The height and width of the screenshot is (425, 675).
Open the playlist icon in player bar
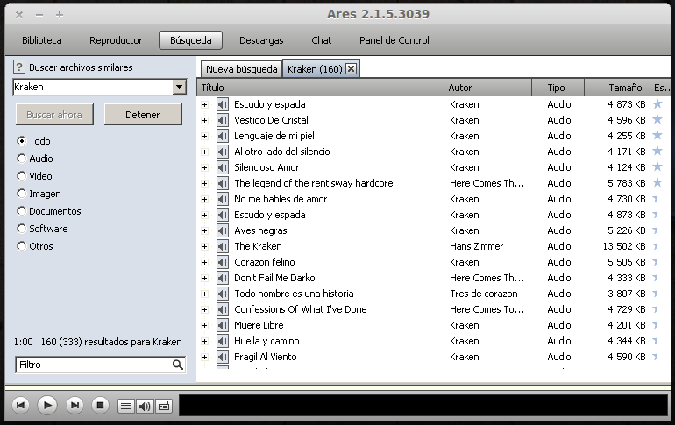[x=126, y=406]
